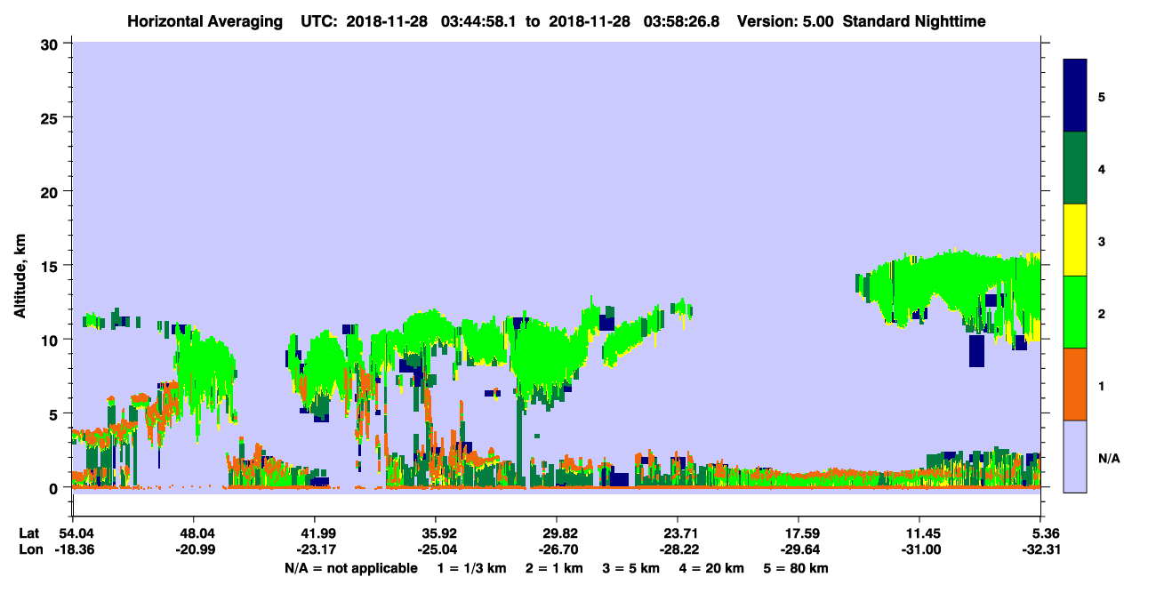1156x593 pixels.
Task: Click 'Version: 5.00' in the title
Action: (785, 21)
